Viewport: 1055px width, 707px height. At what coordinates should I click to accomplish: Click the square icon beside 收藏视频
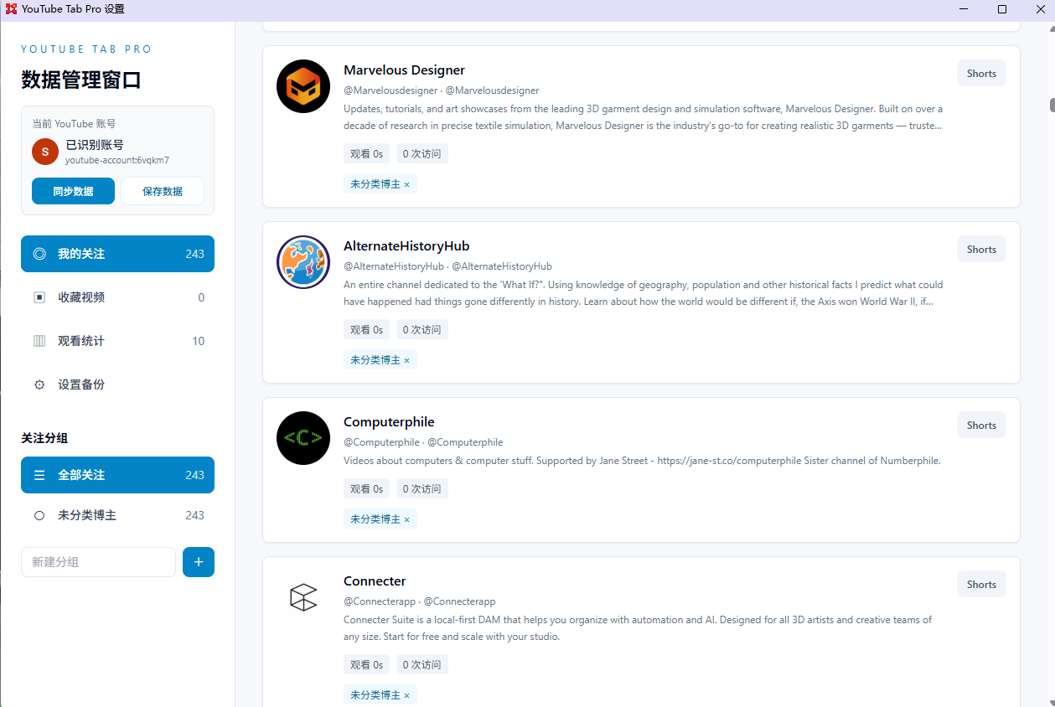(39, 297)
